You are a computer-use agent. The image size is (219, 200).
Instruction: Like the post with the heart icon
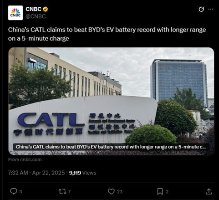click(x=111, y=191)
